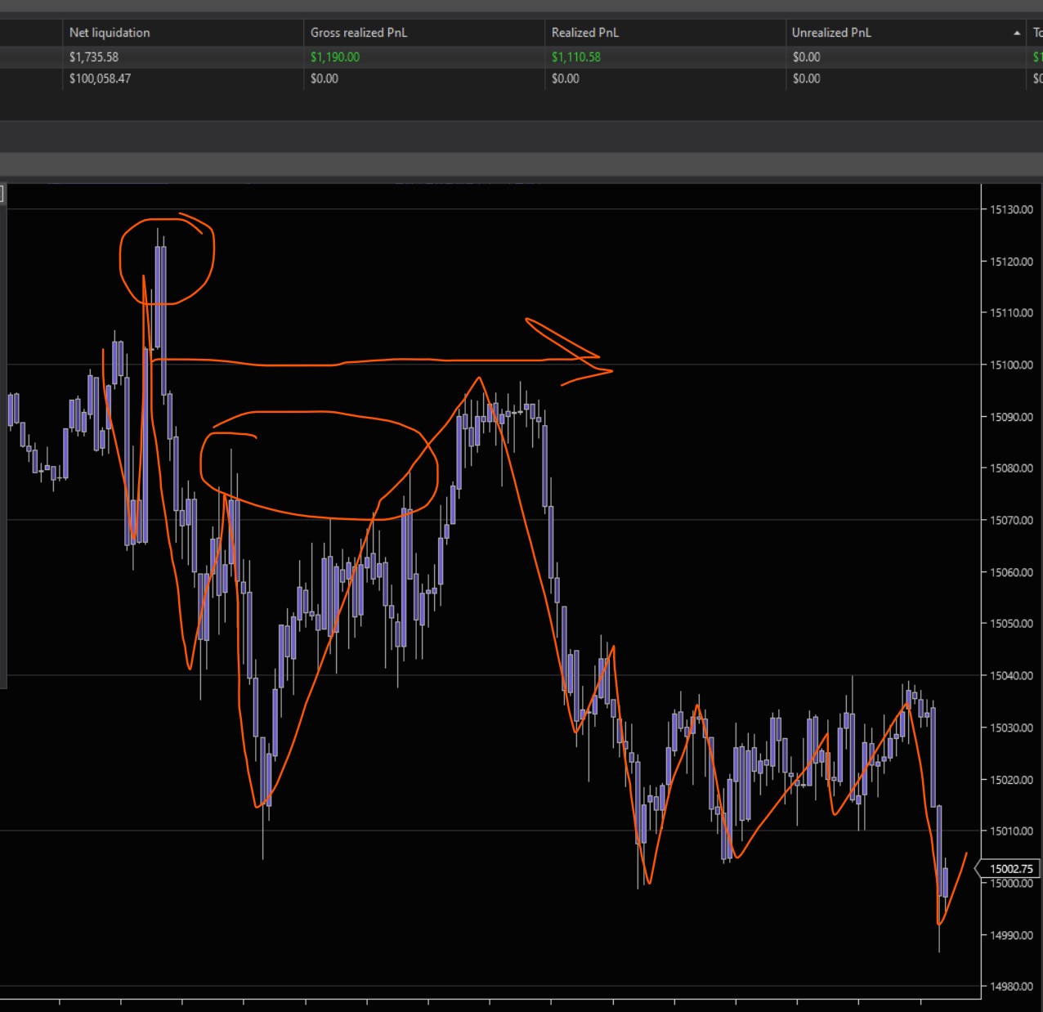
Task: Click the green $1,190.00 gross realized value
Action: (x=335, y=57)
